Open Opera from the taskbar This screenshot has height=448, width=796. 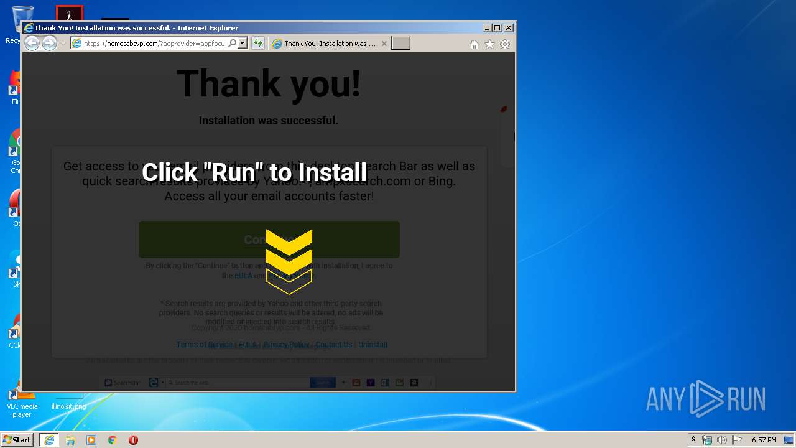point(133,440)
